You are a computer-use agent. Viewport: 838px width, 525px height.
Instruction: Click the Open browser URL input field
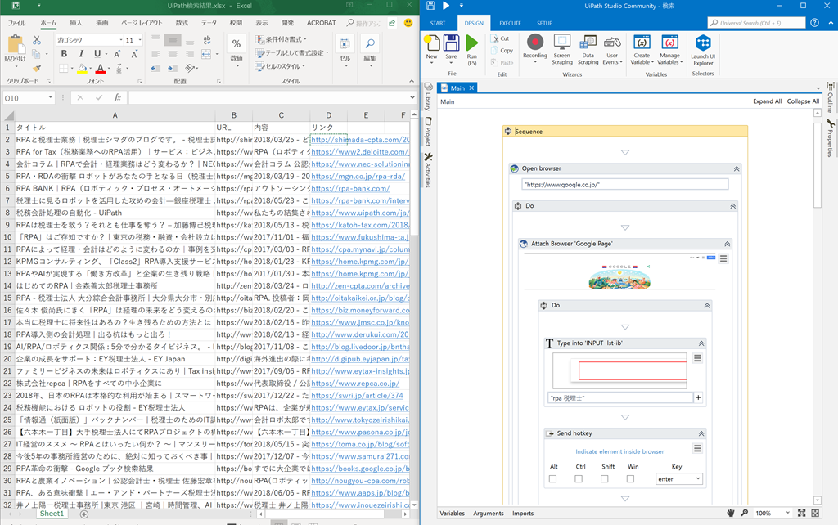click(x=624, y=184)
